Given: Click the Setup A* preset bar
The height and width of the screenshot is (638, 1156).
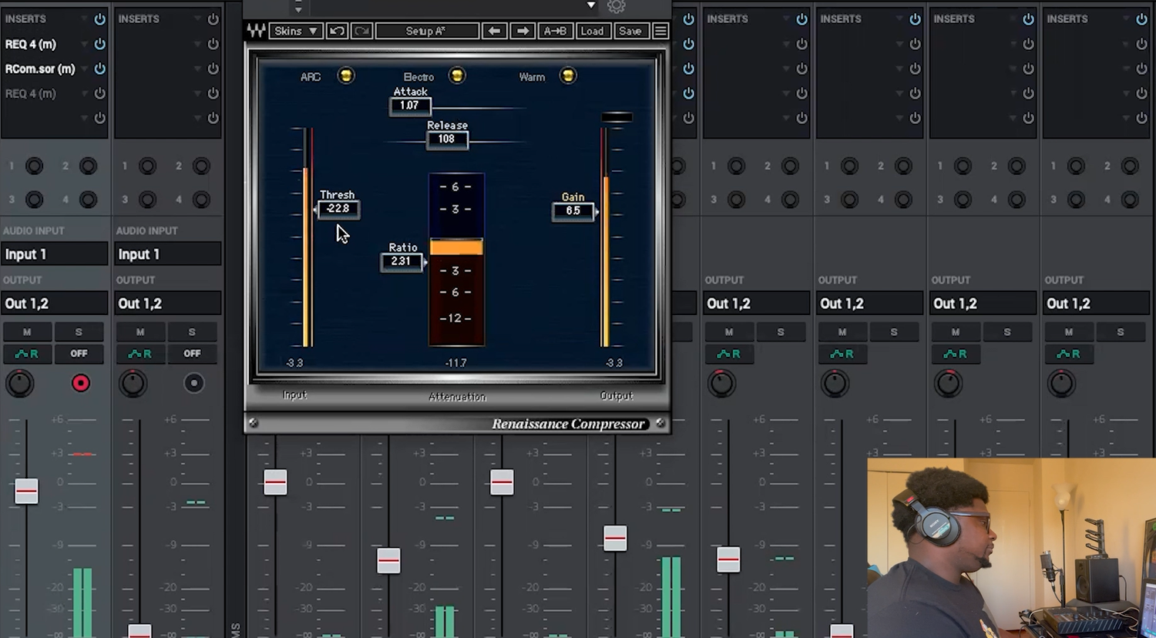Looking at the screenshot, I should click(x=427, y=31).
